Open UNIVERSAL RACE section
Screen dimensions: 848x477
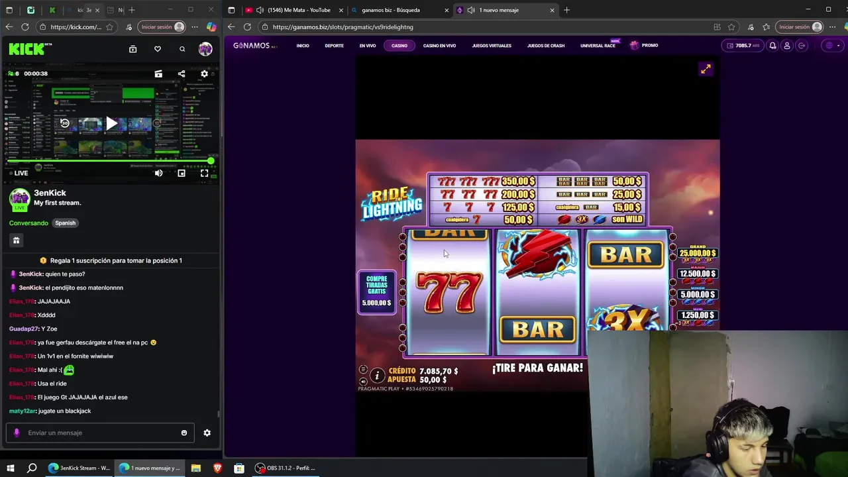pyautogui.click(x=598, y=46)
